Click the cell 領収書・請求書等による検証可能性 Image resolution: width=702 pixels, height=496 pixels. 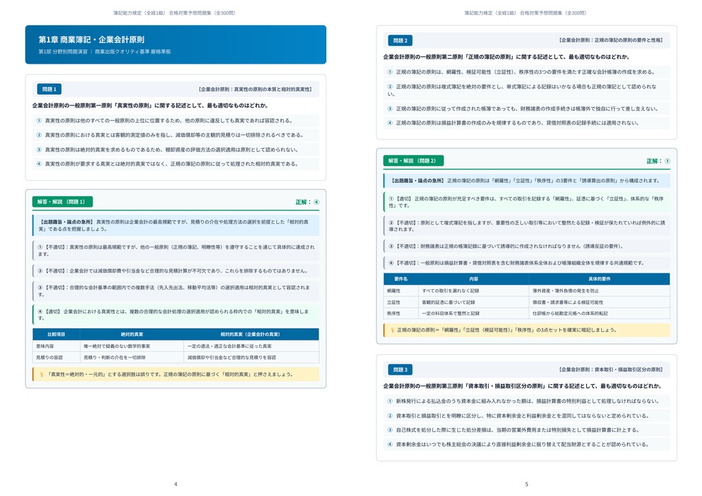(x=599, y=302)
